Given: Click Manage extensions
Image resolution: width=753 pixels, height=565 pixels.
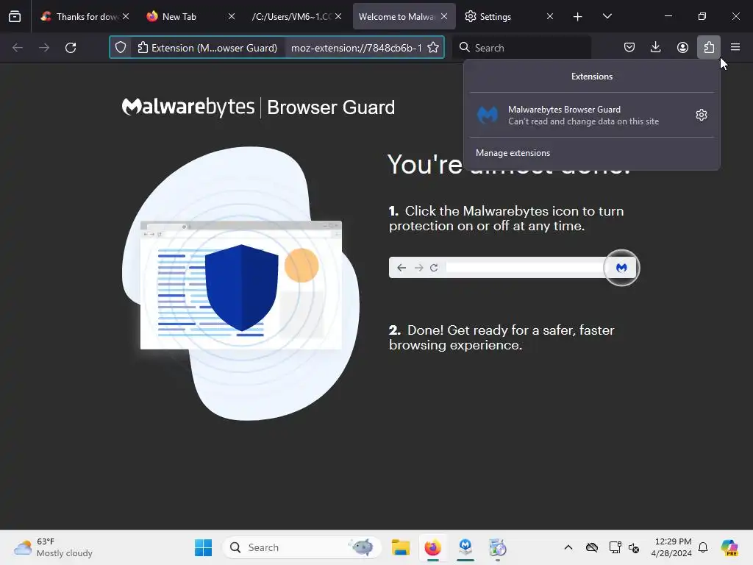Looking at the screenshot, I should 513,153.
